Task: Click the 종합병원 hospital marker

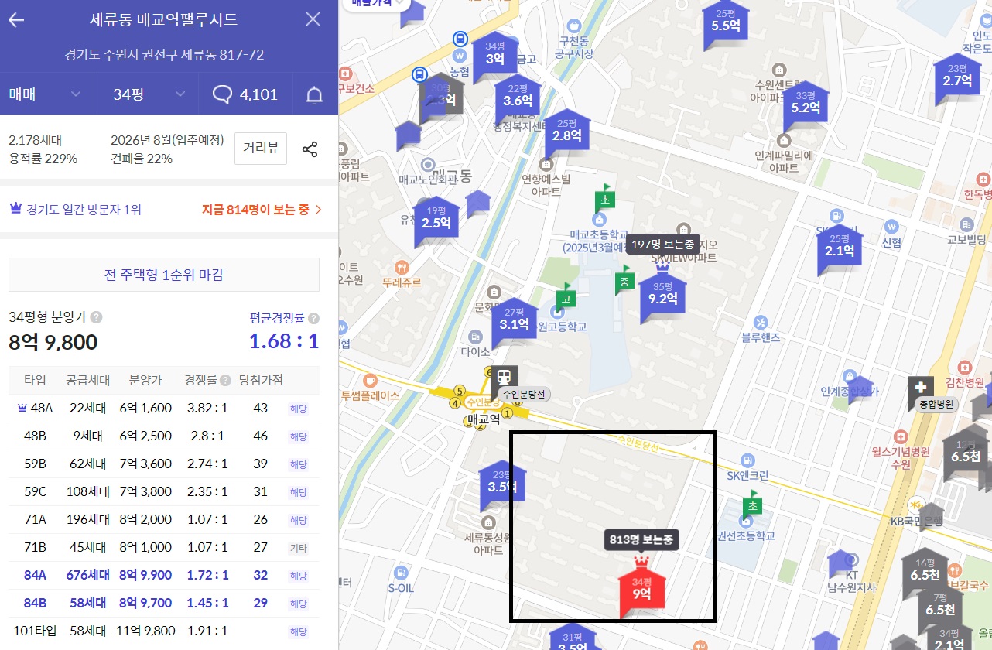Action: (x=921, y=387)
